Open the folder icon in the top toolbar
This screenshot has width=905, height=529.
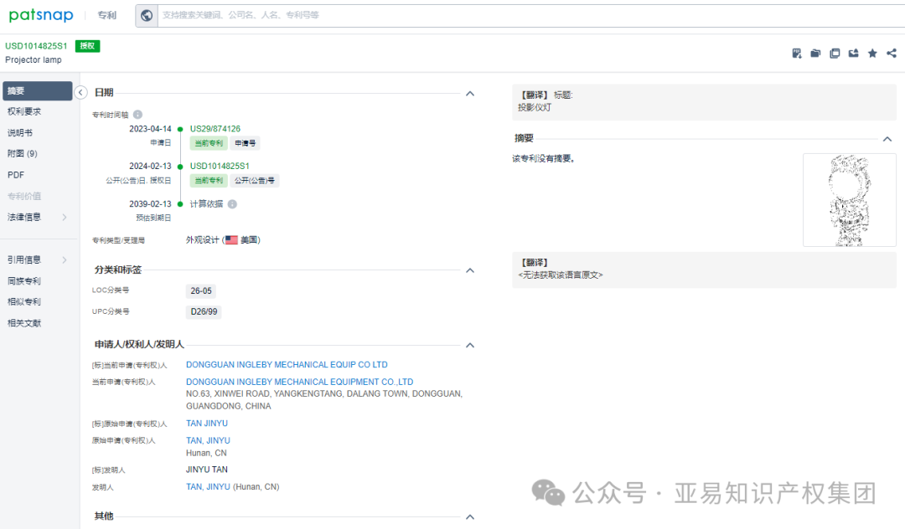[815, 54]
